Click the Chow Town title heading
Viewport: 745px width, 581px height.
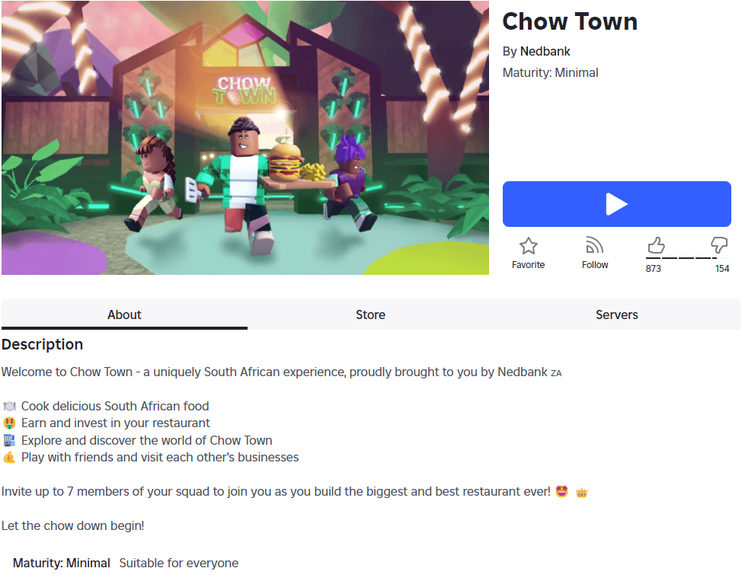(570, 21)
